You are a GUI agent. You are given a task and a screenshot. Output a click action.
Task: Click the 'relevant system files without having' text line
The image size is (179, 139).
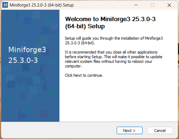point(108,61)
